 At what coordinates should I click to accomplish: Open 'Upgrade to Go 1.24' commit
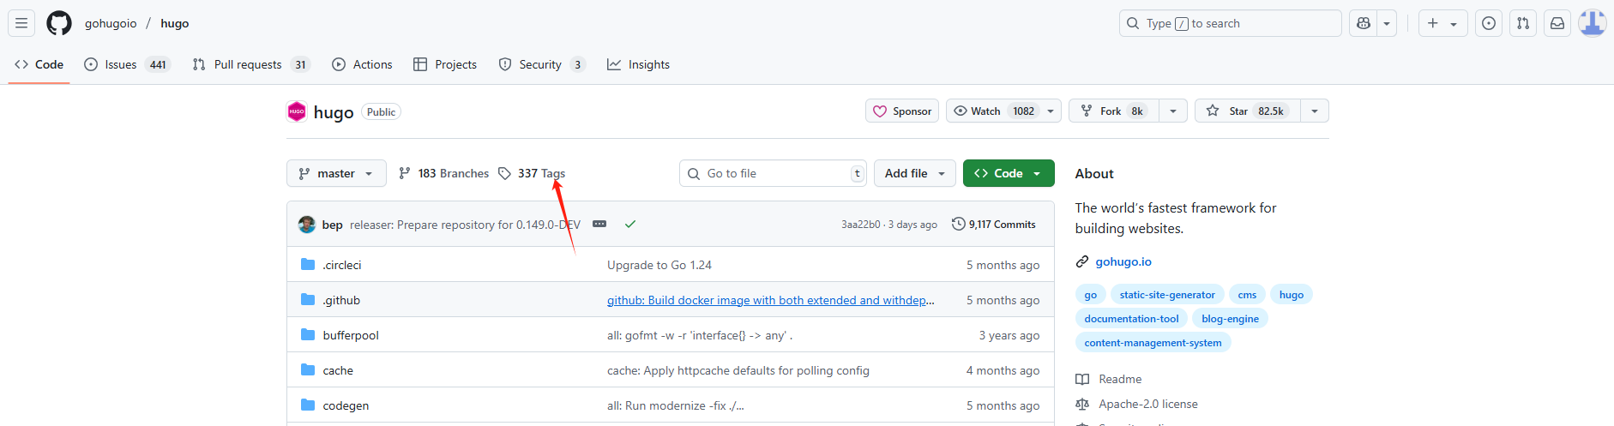point(659,265)
